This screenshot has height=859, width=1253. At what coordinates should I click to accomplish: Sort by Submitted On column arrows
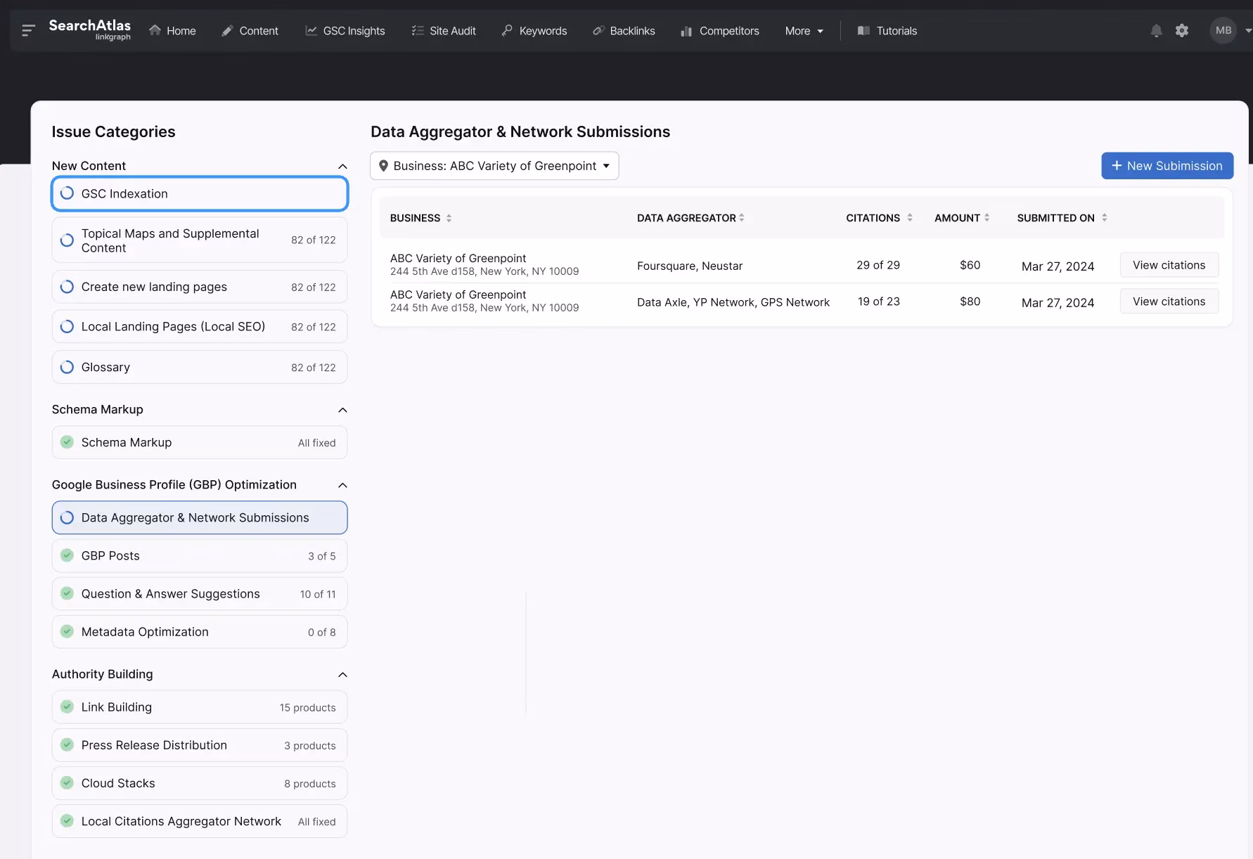[x=1104, y=218]
